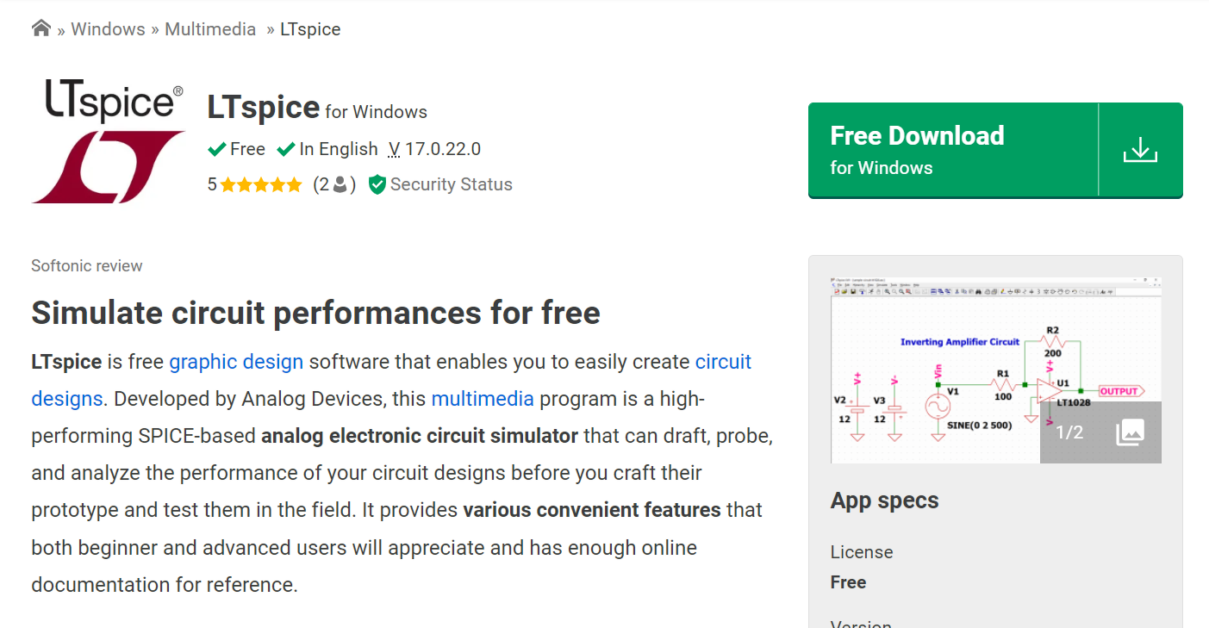Open the gallery via the 1/2 image counter
This screenshot has height=628, width=1209.
tap(1100, 432)
